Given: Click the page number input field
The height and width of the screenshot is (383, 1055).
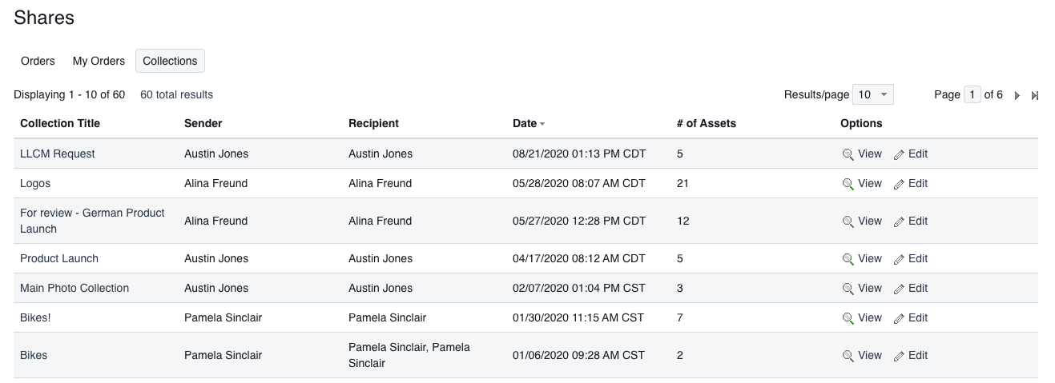Looking at the screenshot, I should click(x=972, y=94).
